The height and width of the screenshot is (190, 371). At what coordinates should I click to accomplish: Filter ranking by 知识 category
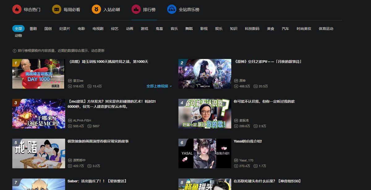[x=233, y=29]
